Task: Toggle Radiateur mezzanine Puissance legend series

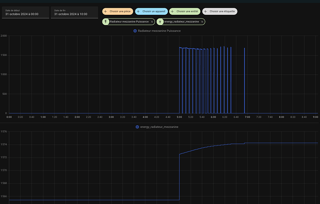Action: pyautogui.click(x=157, y=31)
